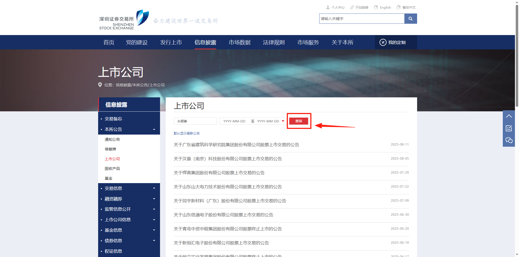Click the sub-site links chain icon
The image size is (519, 257).
pyautogui.click(x=352, y=7)
